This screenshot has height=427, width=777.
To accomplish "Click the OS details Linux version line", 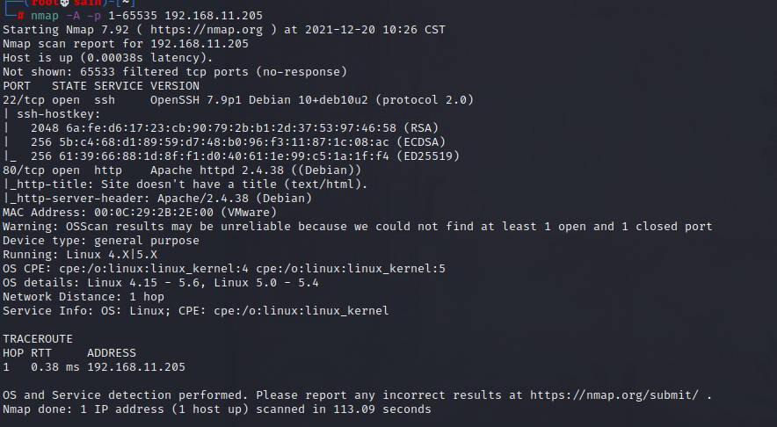I will 161,283.
